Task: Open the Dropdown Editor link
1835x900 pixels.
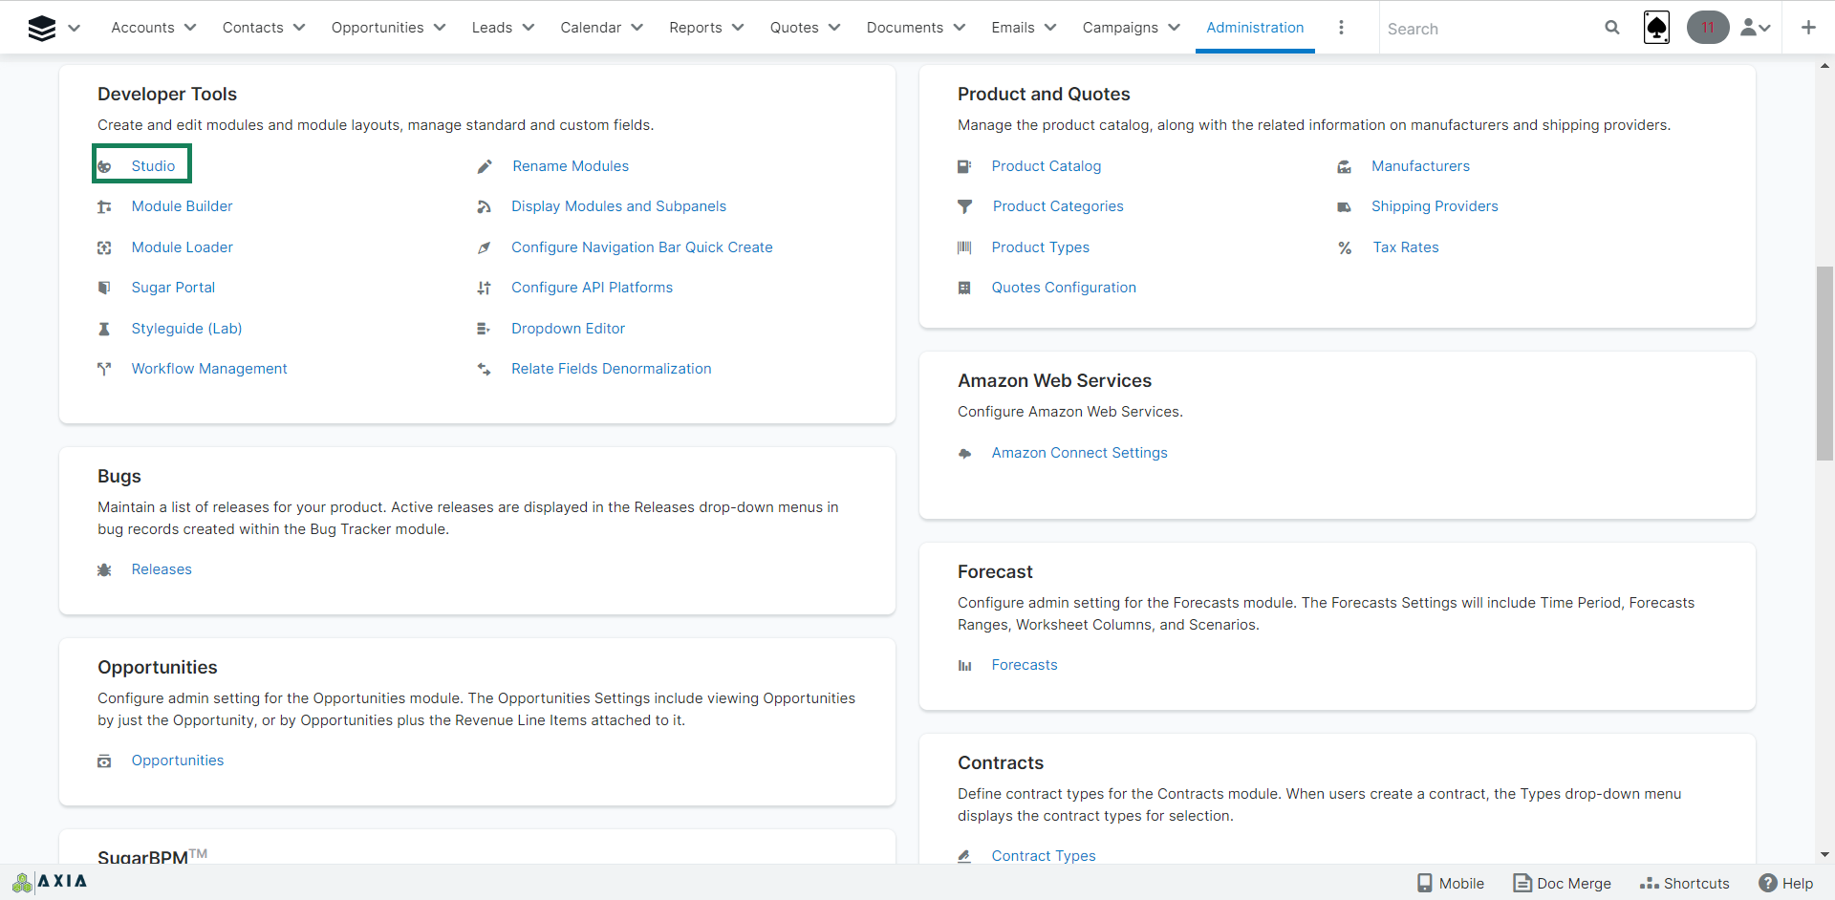Action: [x=568, y=329]
